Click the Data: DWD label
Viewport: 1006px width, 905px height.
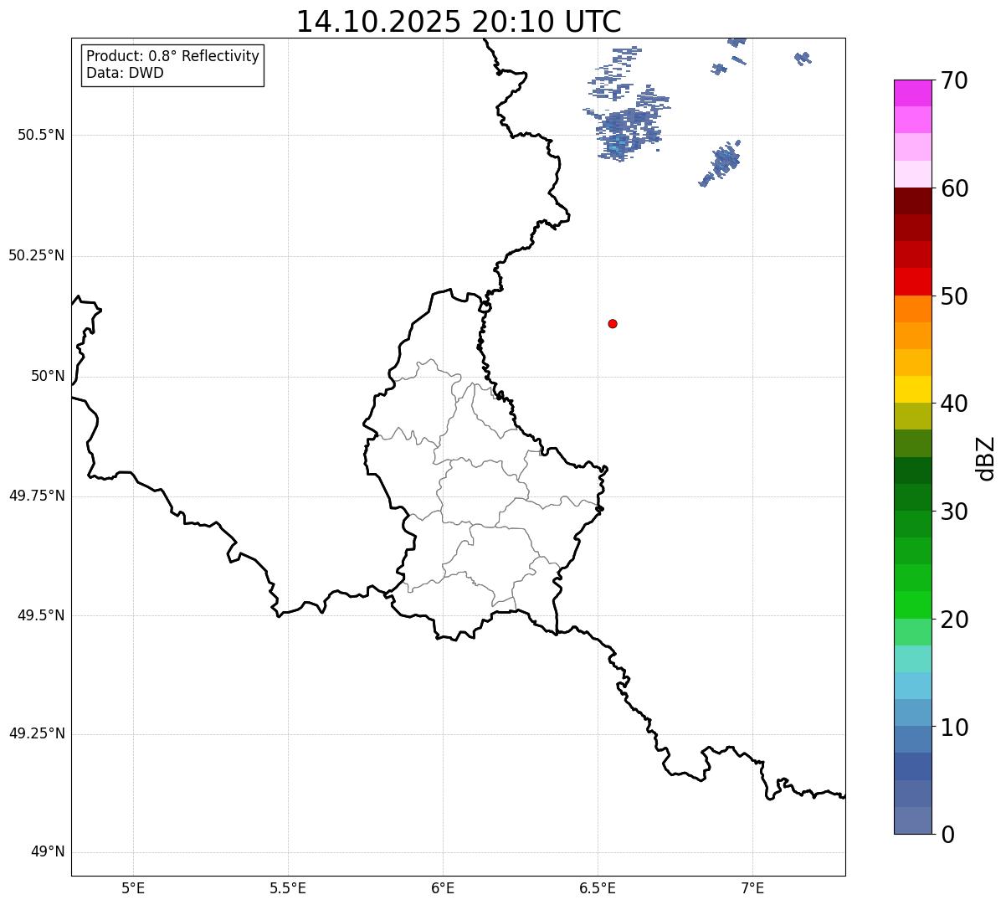125,73
